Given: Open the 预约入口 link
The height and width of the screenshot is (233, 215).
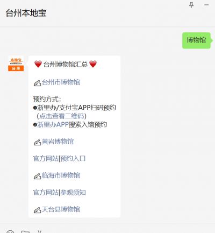Looking at the screenshot, I should pos(73,159).
